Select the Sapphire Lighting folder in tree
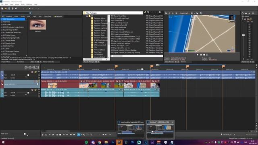 (100, 28)
